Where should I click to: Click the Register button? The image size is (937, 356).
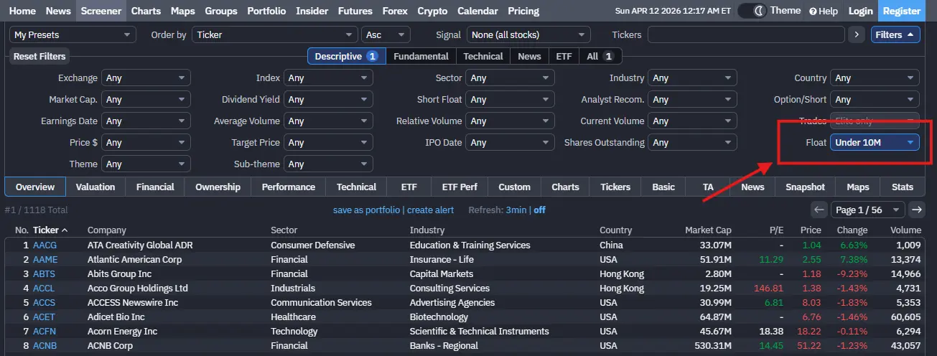[901, 11]
